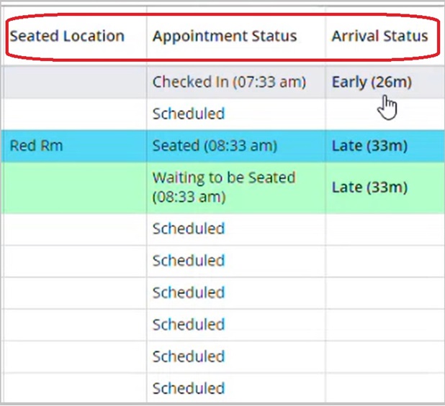This screenshot has width=445, height=406.
Task: Click the Red Rm seated location cell
Action: [x=36, y=146]
